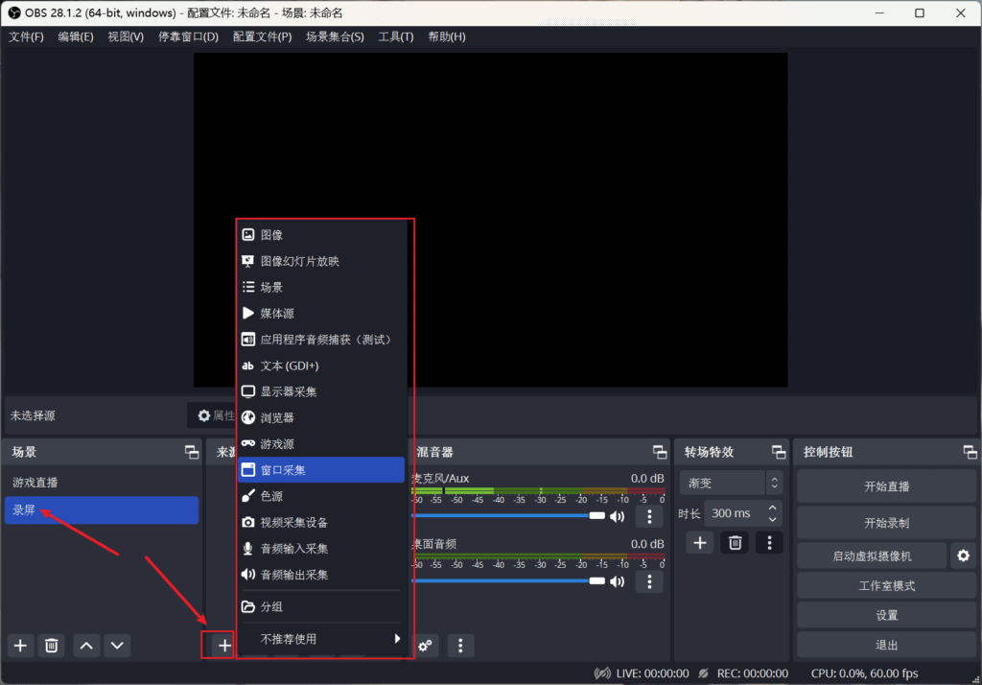Mute the 桌面音频 speaker icon
This screenshot has width=982, height=685.
(x=617, y=581)
